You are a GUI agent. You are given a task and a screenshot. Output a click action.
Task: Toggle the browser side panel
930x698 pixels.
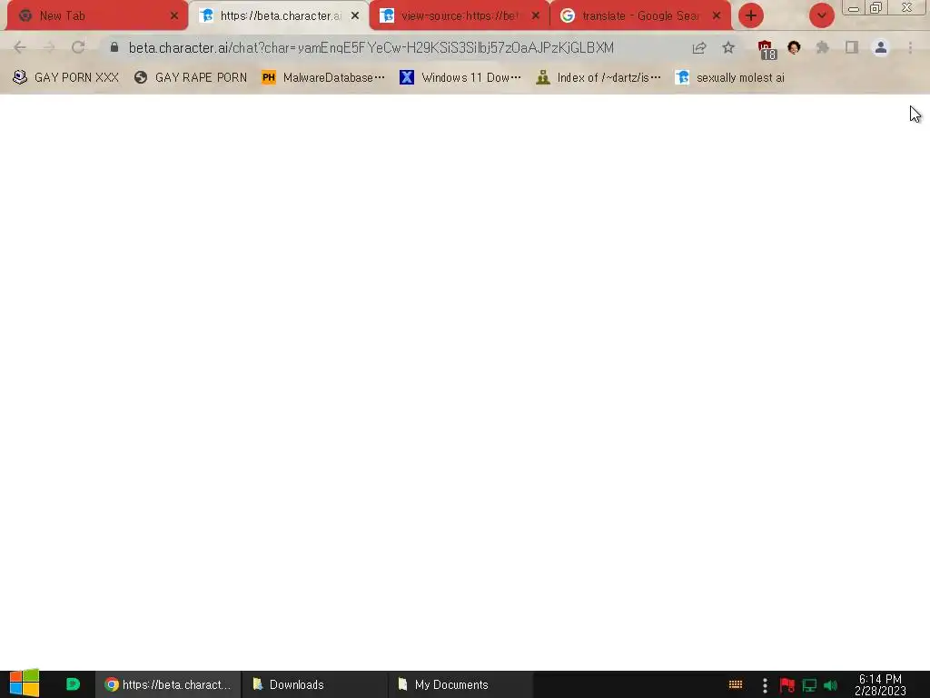pos(852,47)
